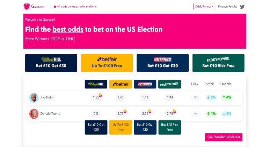Go to Election Results page

pos(227,7)
